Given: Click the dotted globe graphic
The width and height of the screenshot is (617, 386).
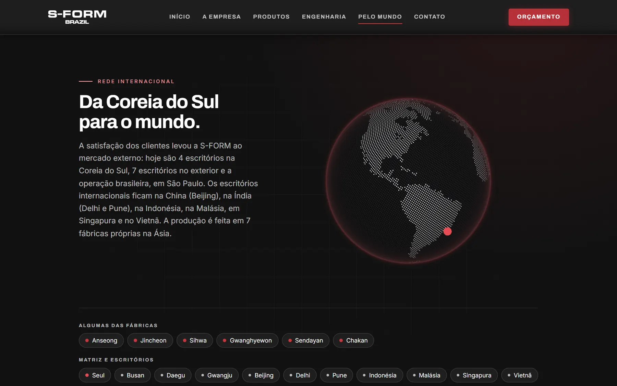Looking at the screenshot, I should [408, 181].
